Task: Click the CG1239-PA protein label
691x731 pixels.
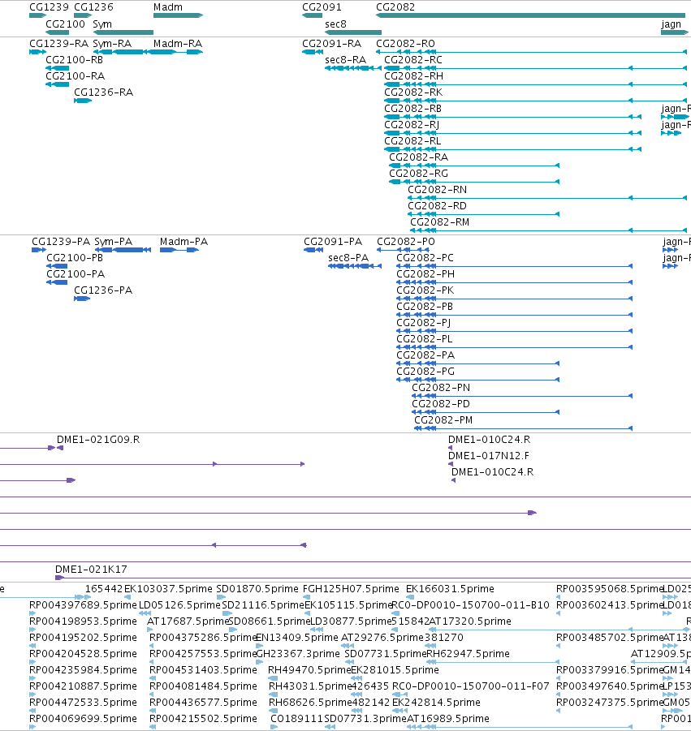Action: tap(61, 242)
